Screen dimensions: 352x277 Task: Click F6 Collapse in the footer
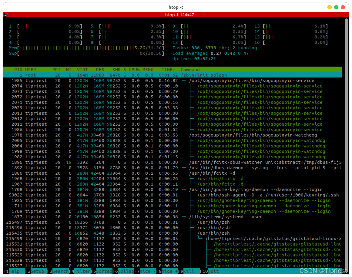pyautogui.click(x=123, y=271)
